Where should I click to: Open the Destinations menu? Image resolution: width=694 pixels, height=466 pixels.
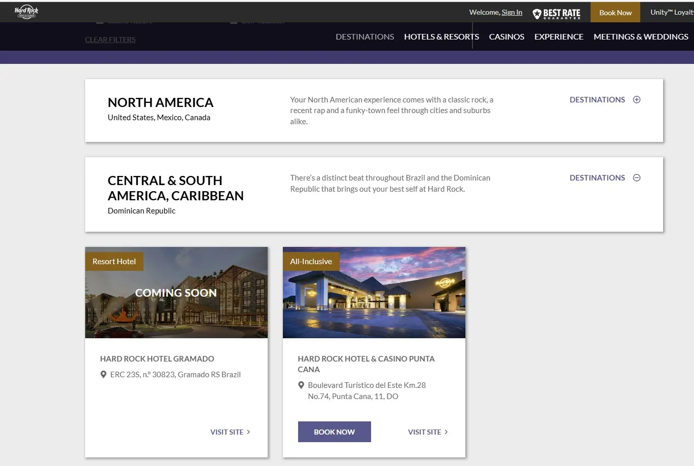coord(364,37)
